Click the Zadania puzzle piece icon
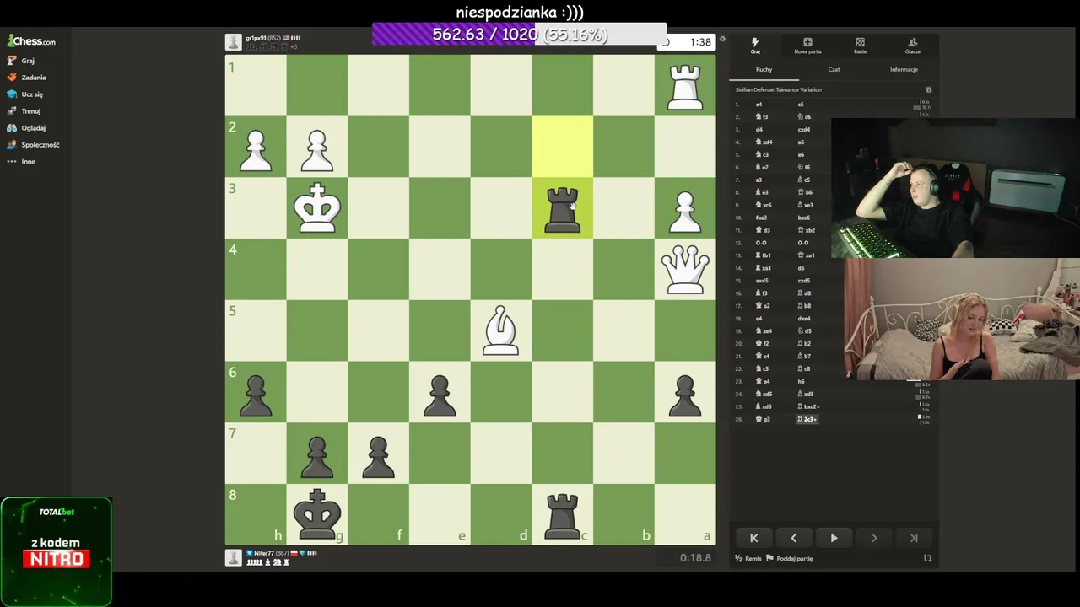This screenshot has height=607, width=1080. pos(12,78)
